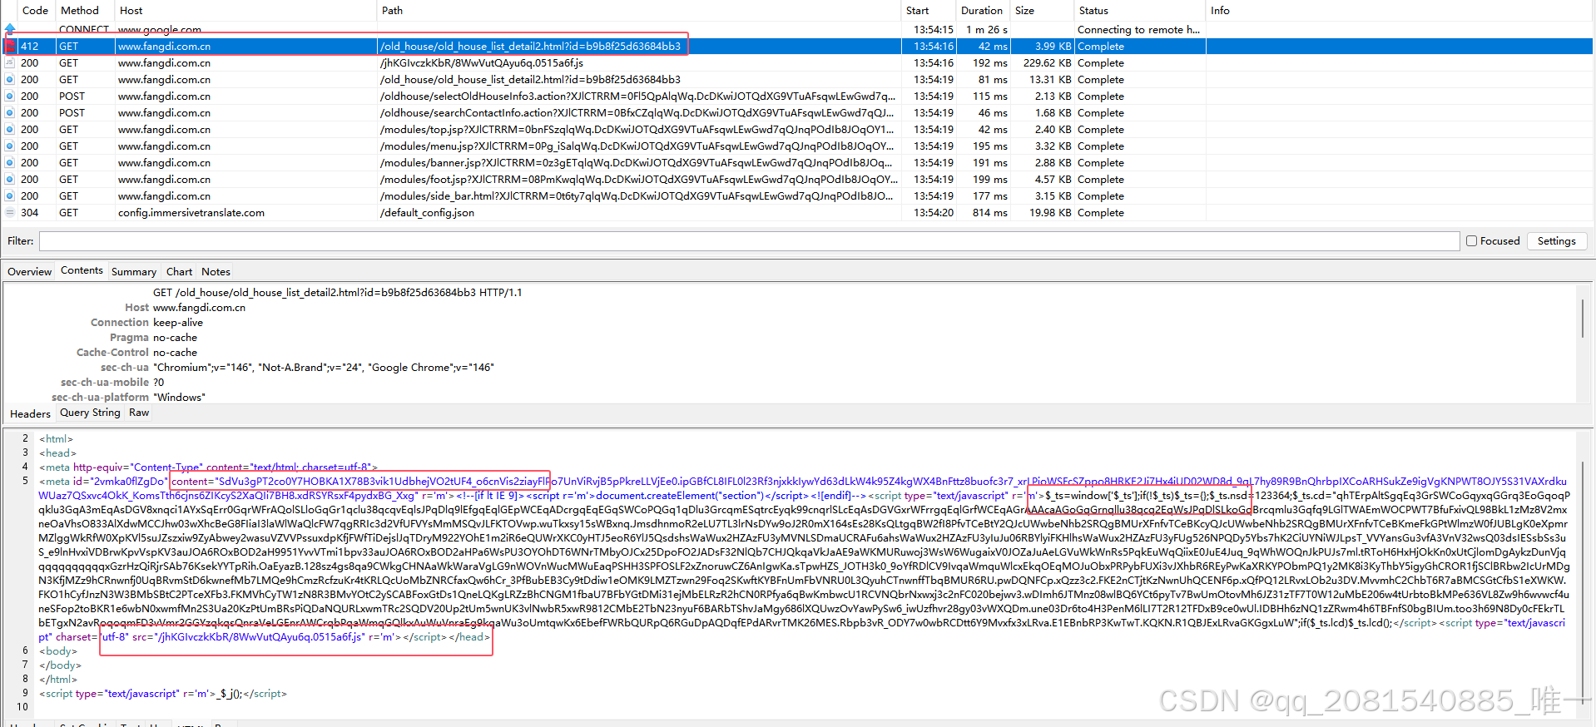Click the icon beside the /modules/banner.jsp request
Viewport: 1596px width, 727px height.
[10, 163]
